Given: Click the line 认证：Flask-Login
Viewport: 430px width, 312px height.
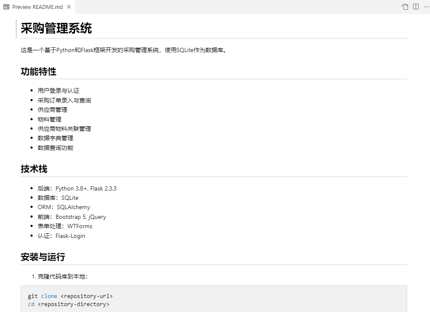Looking at the screenshot, I should point(61,236).
